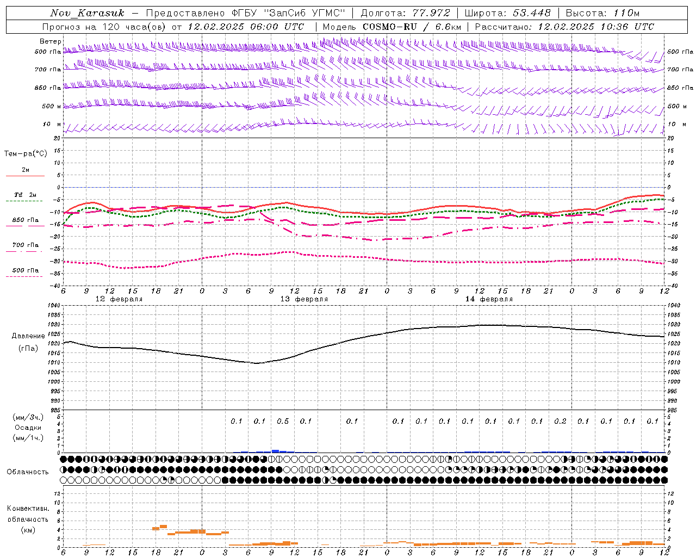696x557 pixels.
Task: Click the 'Высота: 110м' elevation text
Action: [x=602, y=13]
